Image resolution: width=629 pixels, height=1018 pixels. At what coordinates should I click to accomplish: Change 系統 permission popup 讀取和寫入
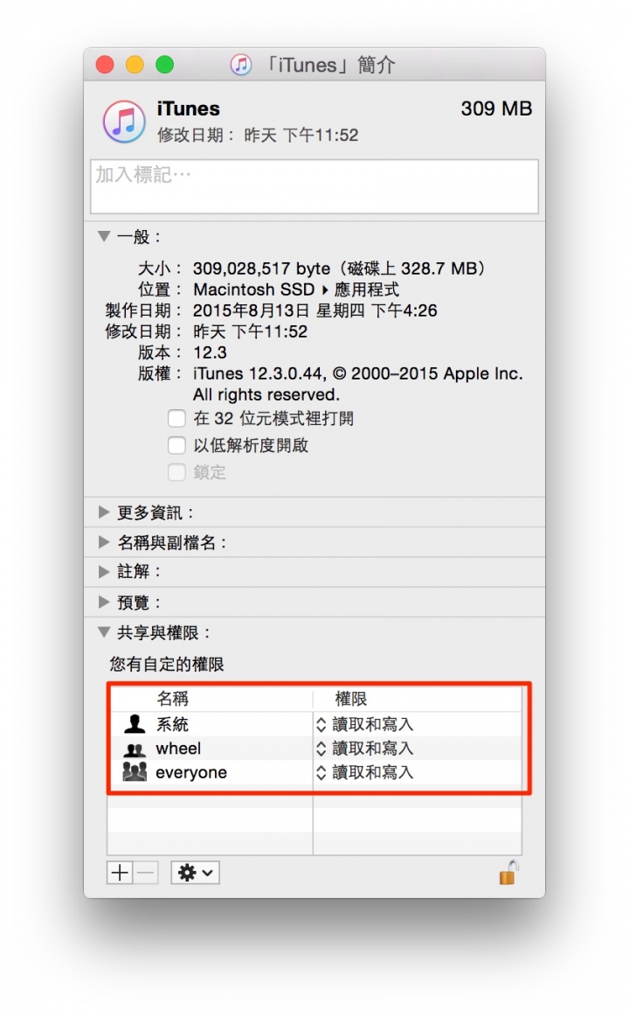(364, 724)
